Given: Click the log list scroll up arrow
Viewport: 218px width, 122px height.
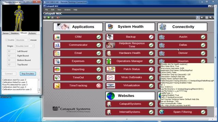Looking at the screenshot, I should pyautogui.click(x=39, y=80).
